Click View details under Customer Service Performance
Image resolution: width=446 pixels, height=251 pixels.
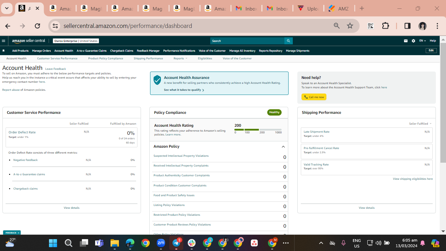(x=72, y=208)
